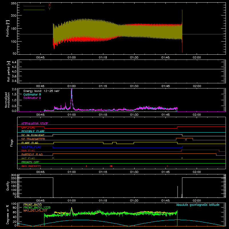Select the cyan 'Collimator 8' legend entry

[x=32, y=94]
